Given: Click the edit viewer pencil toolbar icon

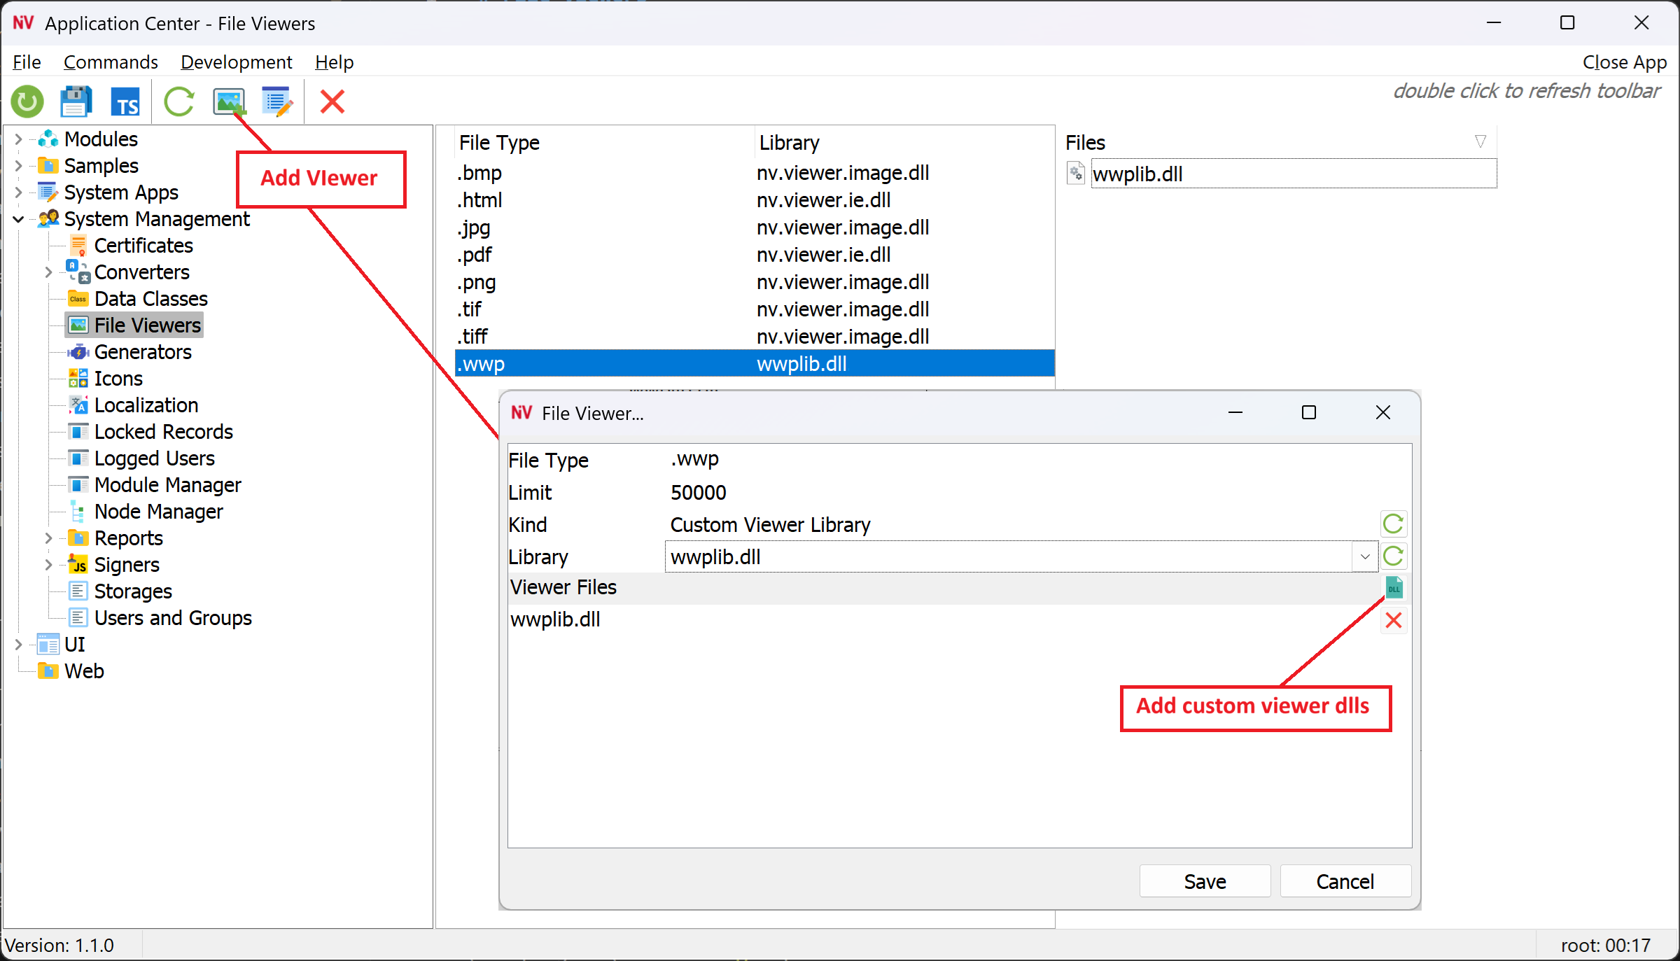Looking at the screenshot, I should [x=277, y=102].
